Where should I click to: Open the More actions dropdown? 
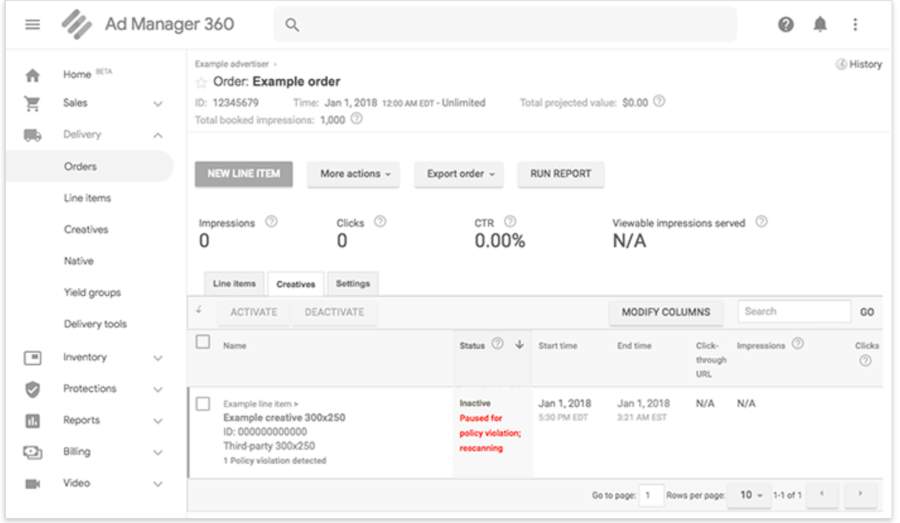pos(355,174)
